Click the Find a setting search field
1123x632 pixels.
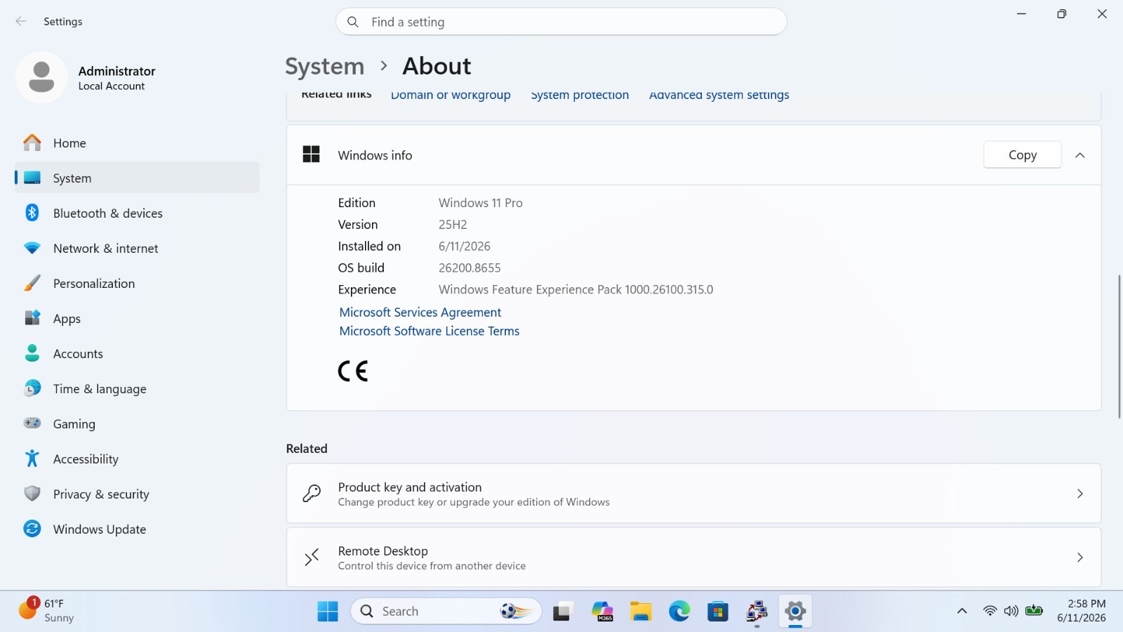click(561, 22)
